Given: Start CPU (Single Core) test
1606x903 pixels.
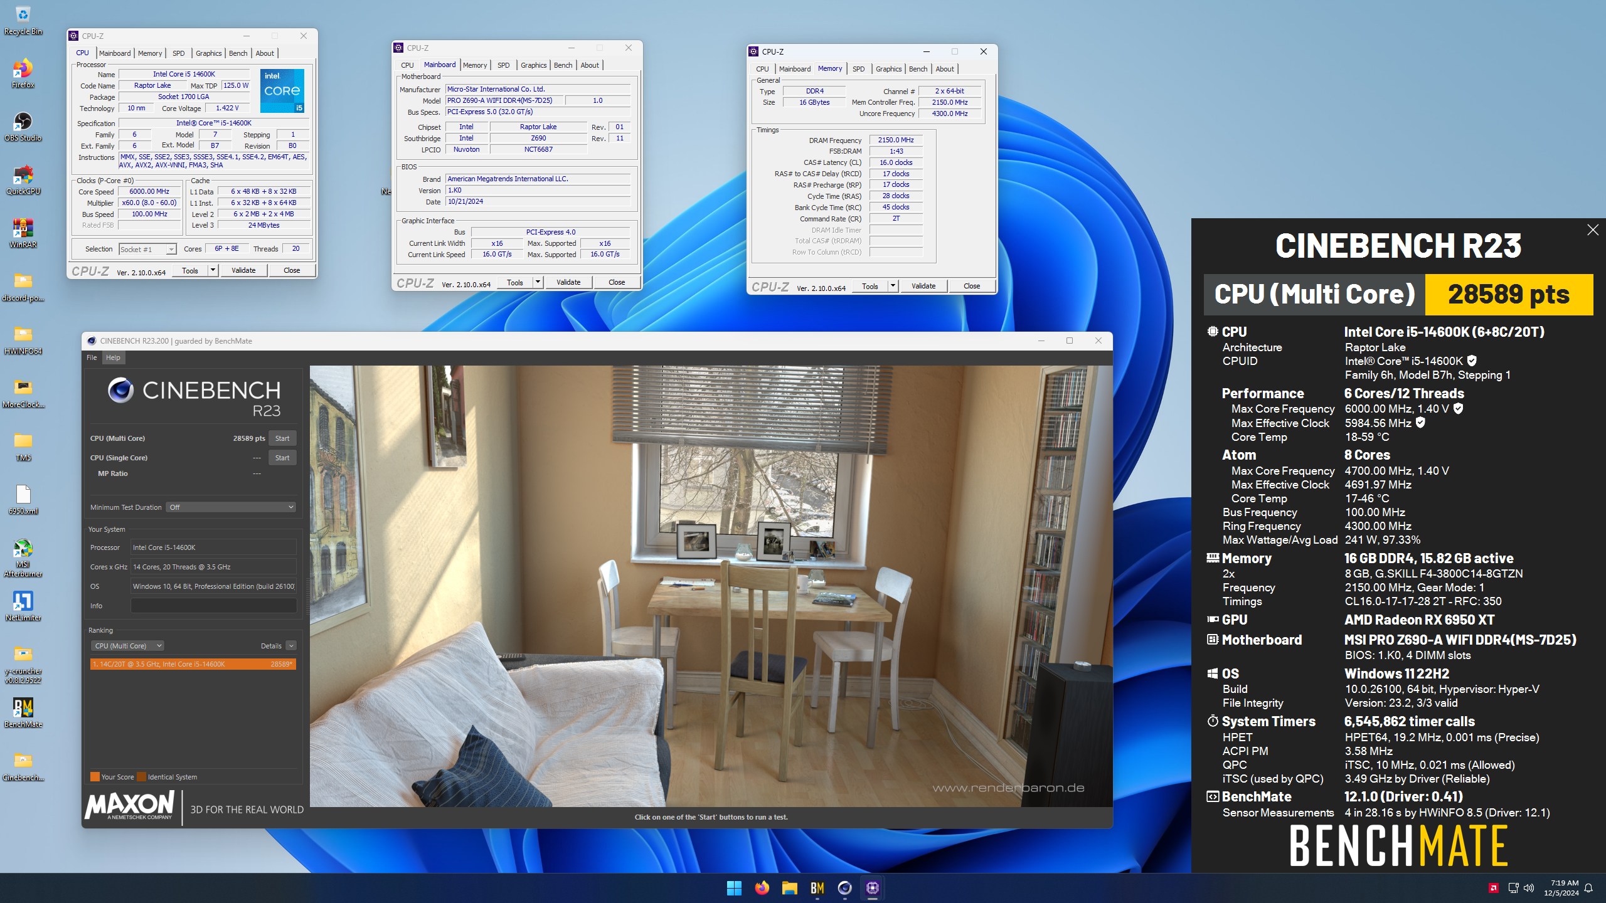Looking at the screenshot, I should 282,458.
